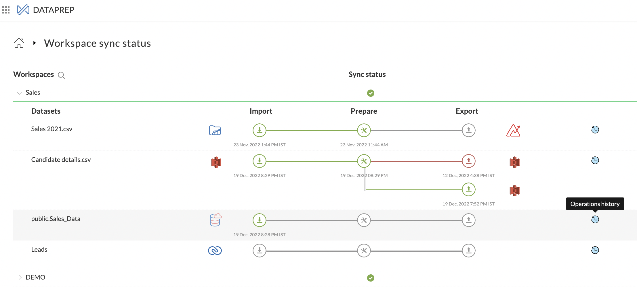Open operations history for public.Sales_Data
Image resolution: width=637 pixels, height=287 pixels.
pos(595,220)
